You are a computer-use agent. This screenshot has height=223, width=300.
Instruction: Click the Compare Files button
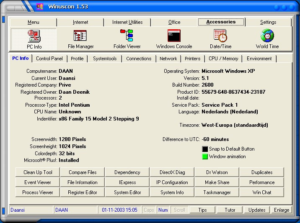click(83, 172)
